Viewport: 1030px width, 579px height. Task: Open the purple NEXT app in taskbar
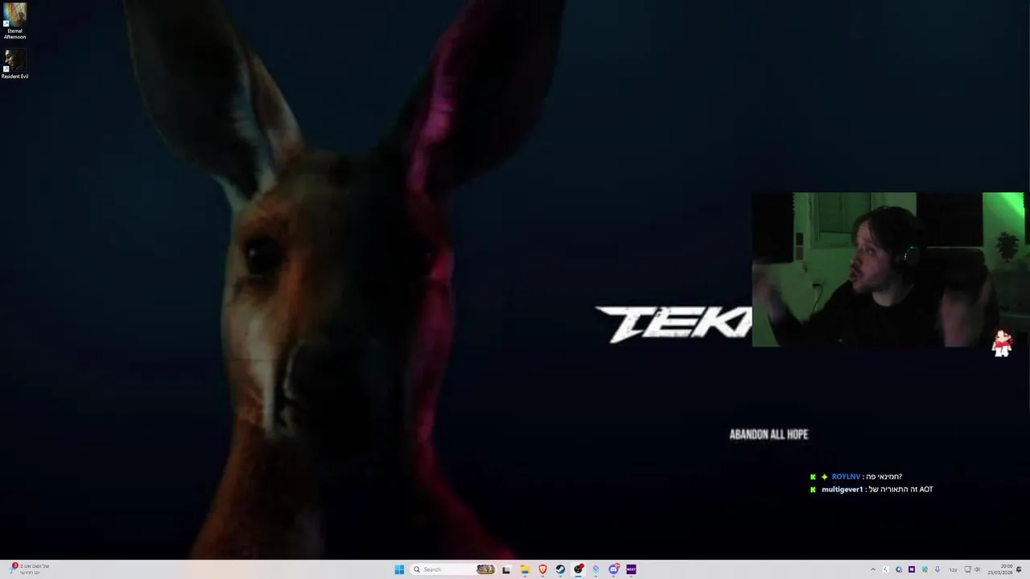click(632, 569)
